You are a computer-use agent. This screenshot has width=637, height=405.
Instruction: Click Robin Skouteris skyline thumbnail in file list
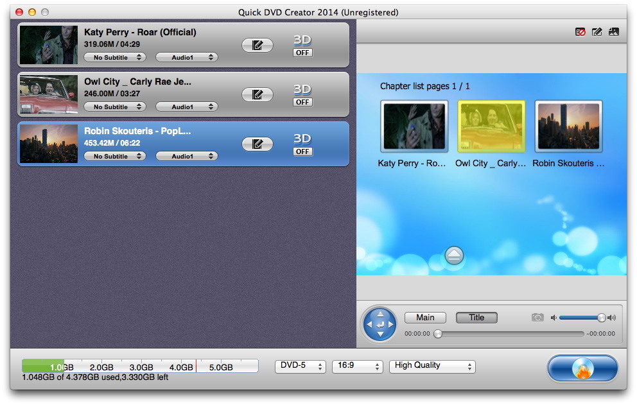(48, 143)
